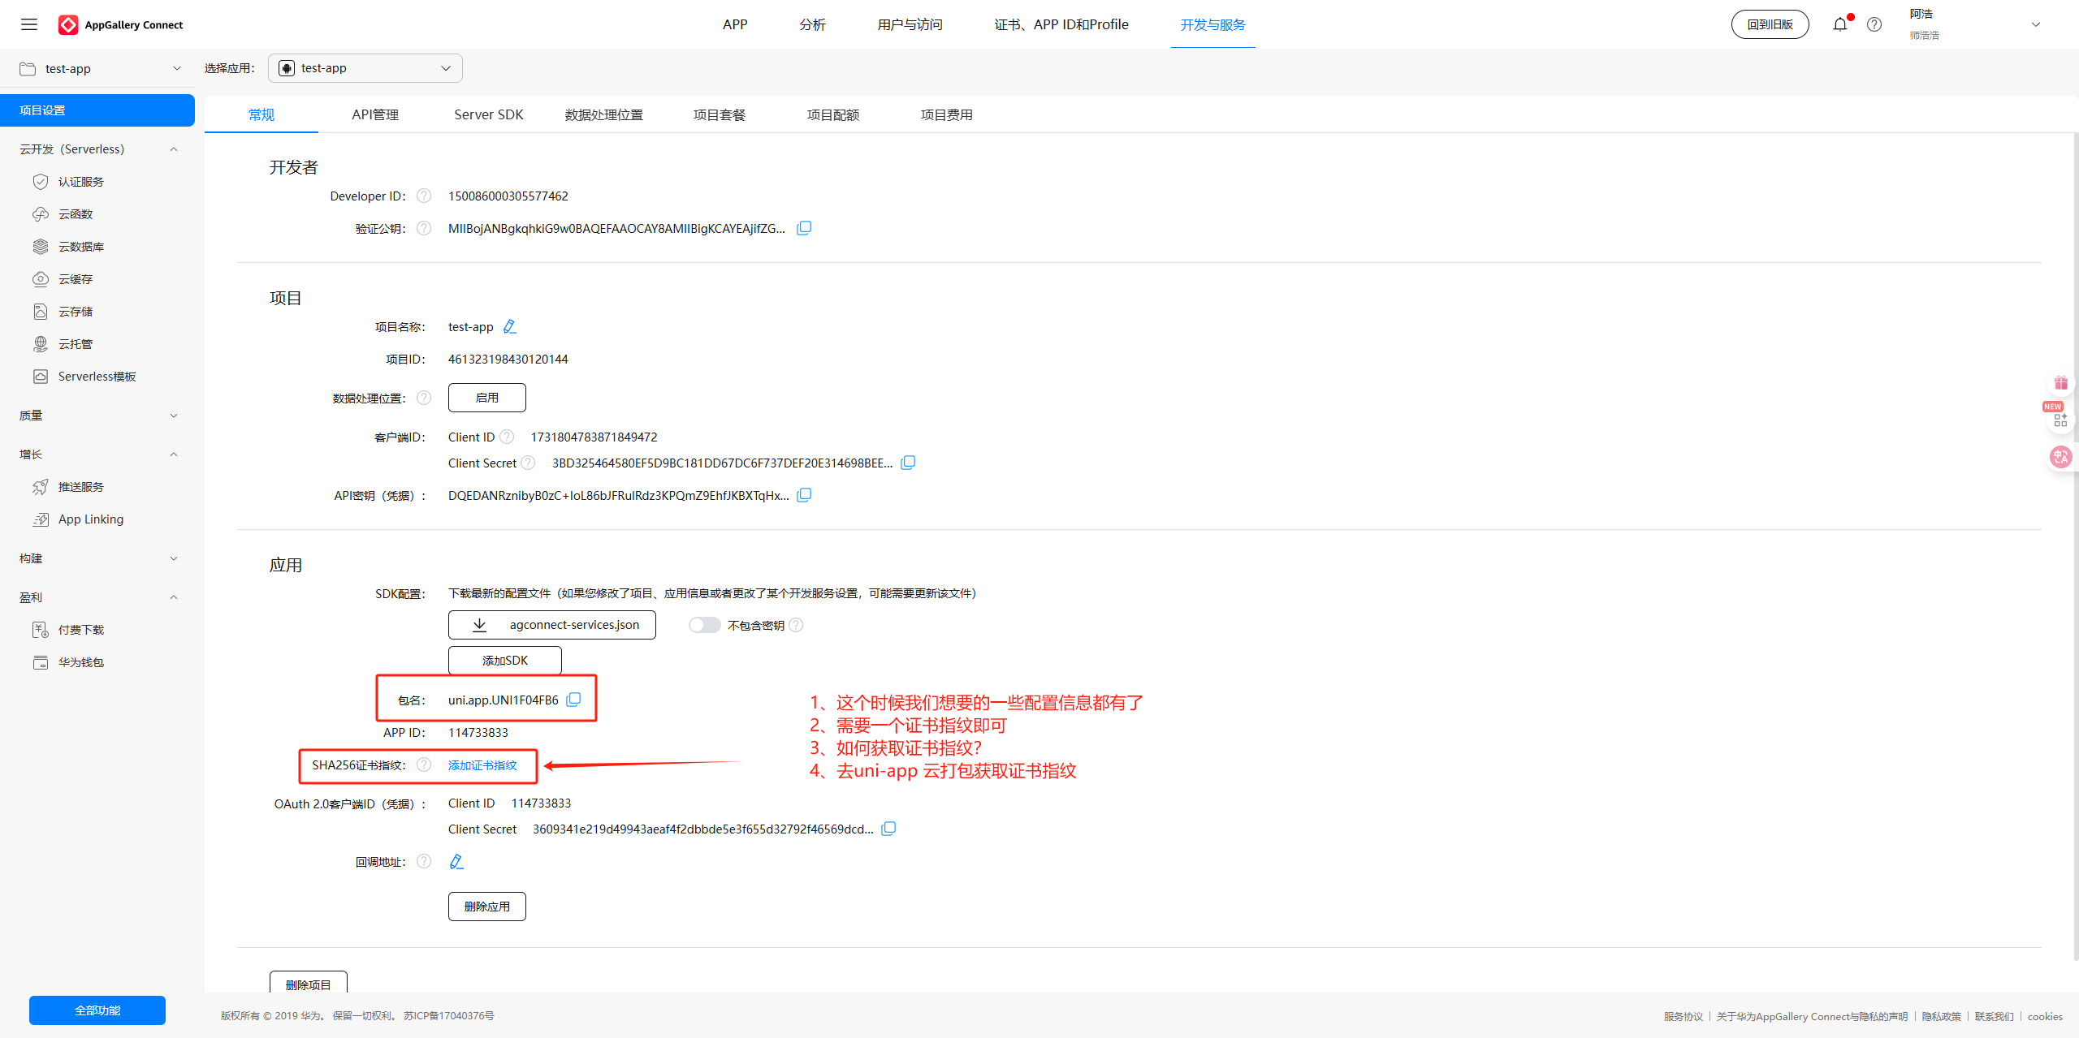
Task: Click the AppGallery Connect logo
Action: 121,24
